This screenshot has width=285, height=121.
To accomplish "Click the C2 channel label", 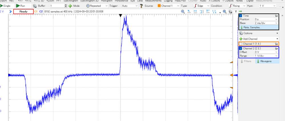I will [x=41, y=11].
